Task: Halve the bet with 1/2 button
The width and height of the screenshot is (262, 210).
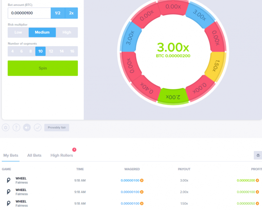Action: point(58,13)
